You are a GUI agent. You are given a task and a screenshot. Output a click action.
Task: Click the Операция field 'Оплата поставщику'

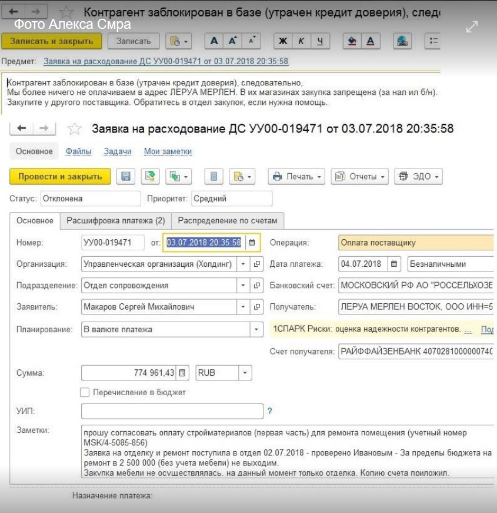point(416,243)
